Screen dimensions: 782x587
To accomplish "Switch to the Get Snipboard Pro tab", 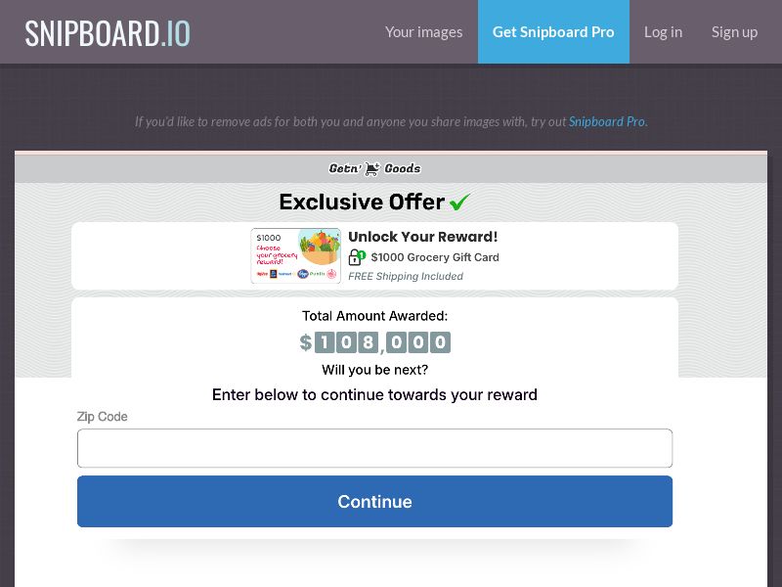I will point(553,31).
